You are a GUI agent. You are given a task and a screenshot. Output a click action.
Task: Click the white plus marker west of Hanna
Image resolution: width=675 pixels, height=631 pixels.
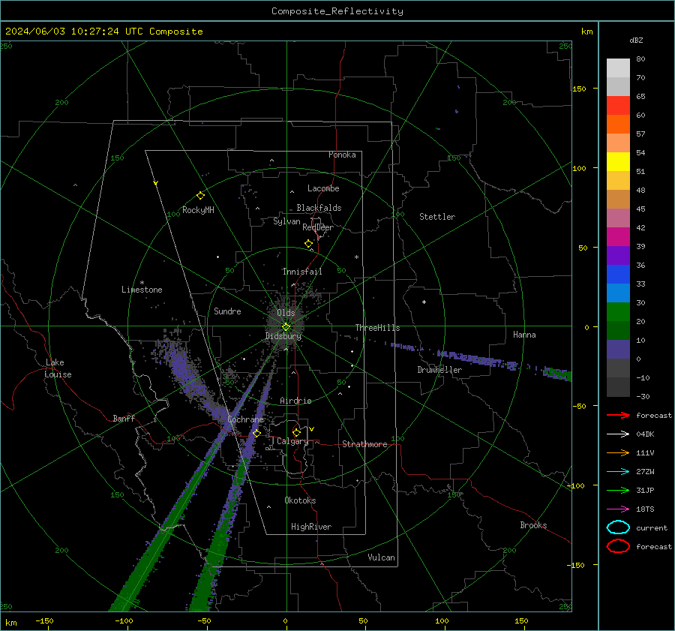[424, 302]
